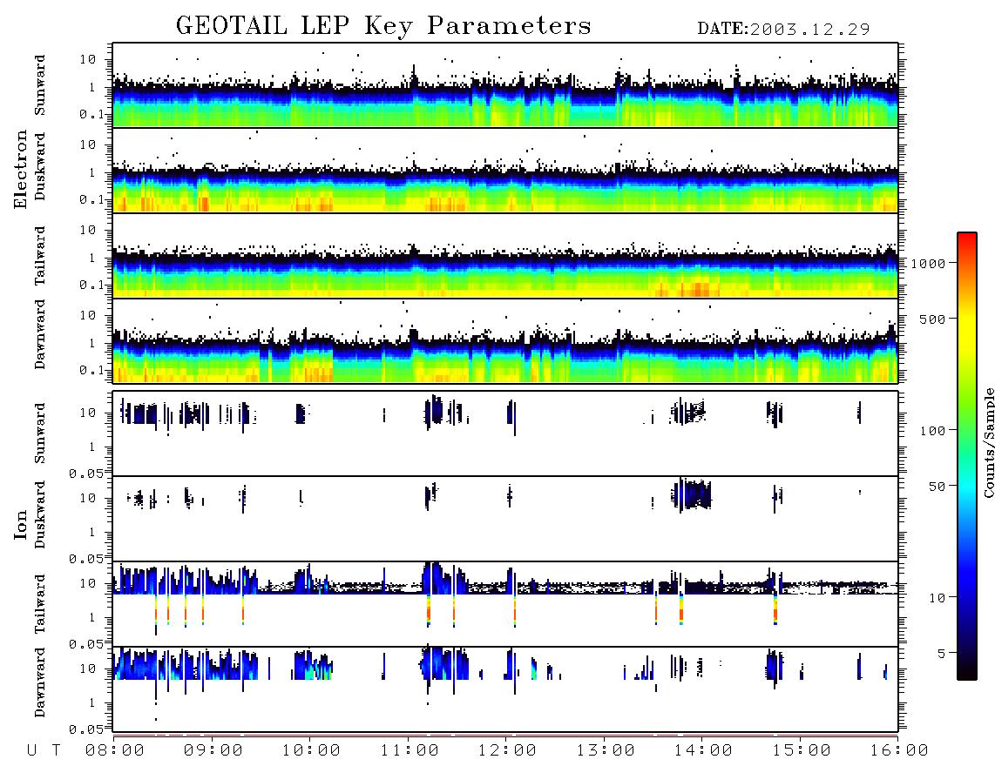995x766 pixels.
Task: Click the "10:00" time tick label
Action: 311,750
